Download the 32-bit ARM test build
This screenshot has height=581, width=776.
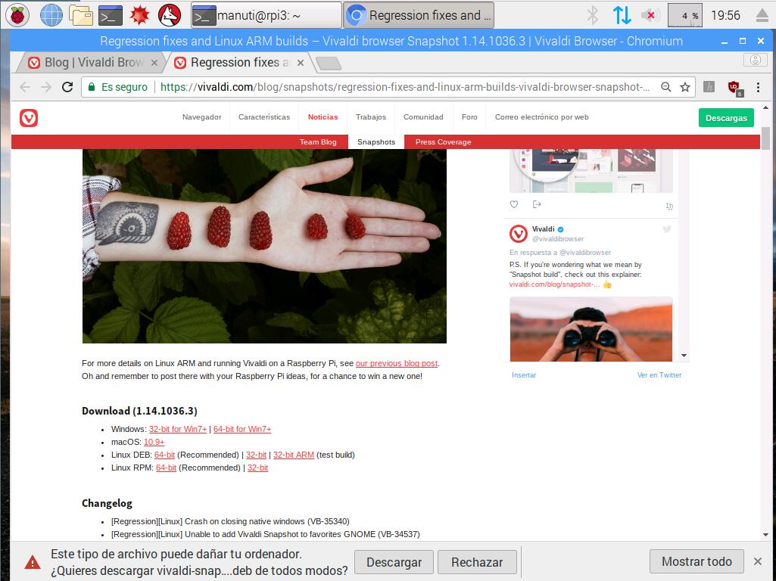click(294, 455)
